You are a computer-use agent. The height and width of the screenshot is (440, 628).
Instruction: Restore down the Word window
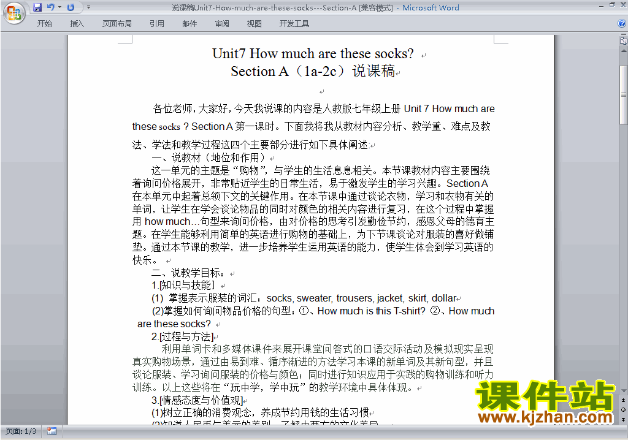tap(613, 5)
